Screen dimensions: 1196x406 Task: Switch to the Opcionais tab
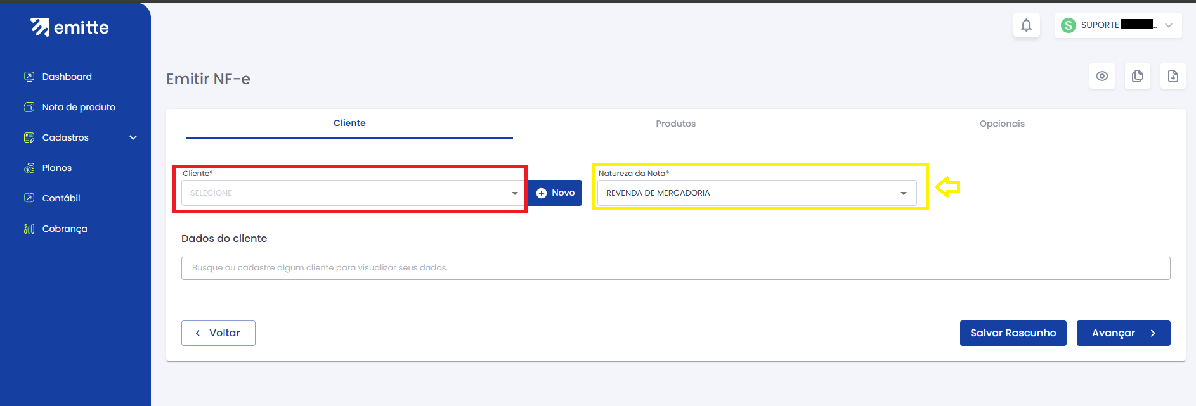1002,124
